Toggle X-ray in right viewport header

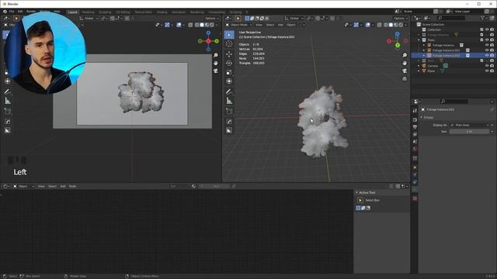pos(380,25)
